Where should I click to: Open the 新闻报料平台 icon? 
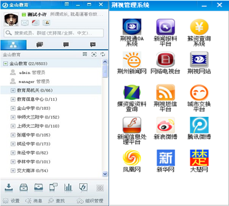tap(165, 27)
